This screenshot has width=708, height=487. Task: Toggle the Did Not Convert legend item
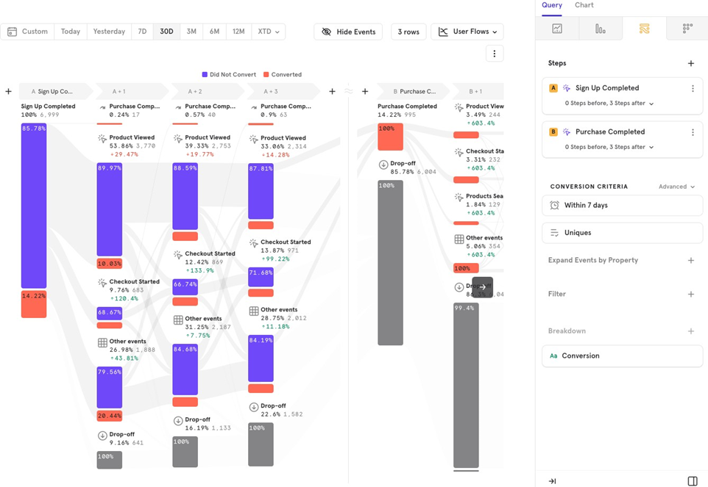(228, 74)
